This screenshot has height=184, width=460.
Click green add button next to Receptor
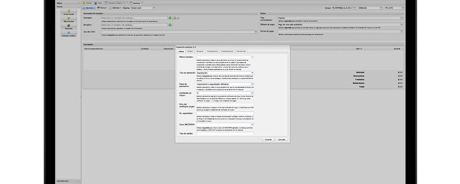pyautogui.click(x=170, y=25)
